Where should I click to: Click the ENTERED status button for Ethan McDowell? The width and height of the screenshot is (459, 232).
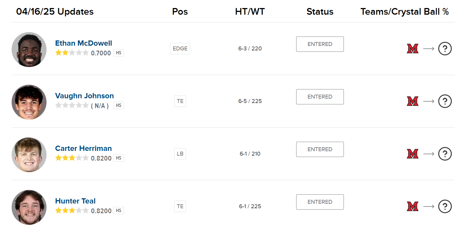[x=320, y=44]
